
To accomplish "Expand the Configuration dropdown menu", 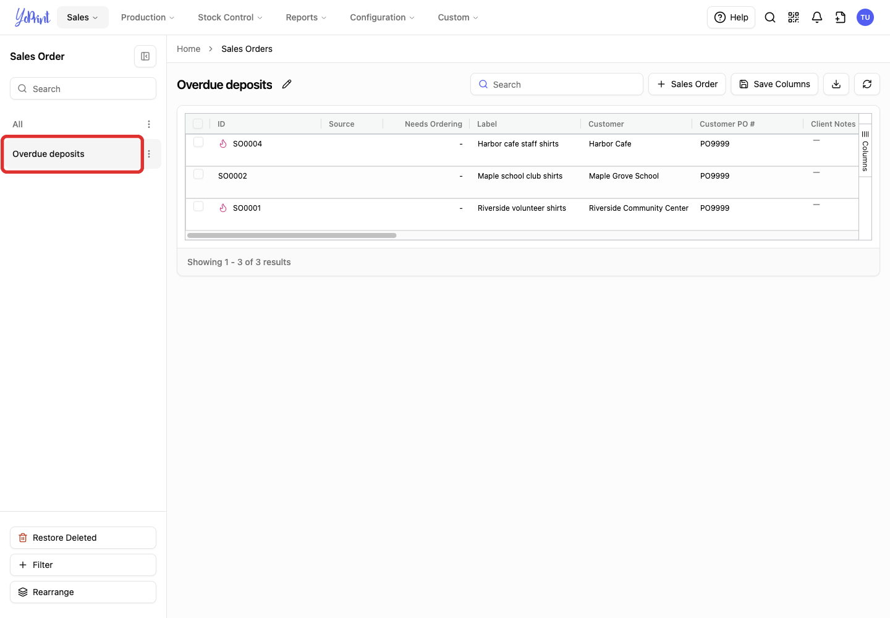I will [x=382, y=17].
